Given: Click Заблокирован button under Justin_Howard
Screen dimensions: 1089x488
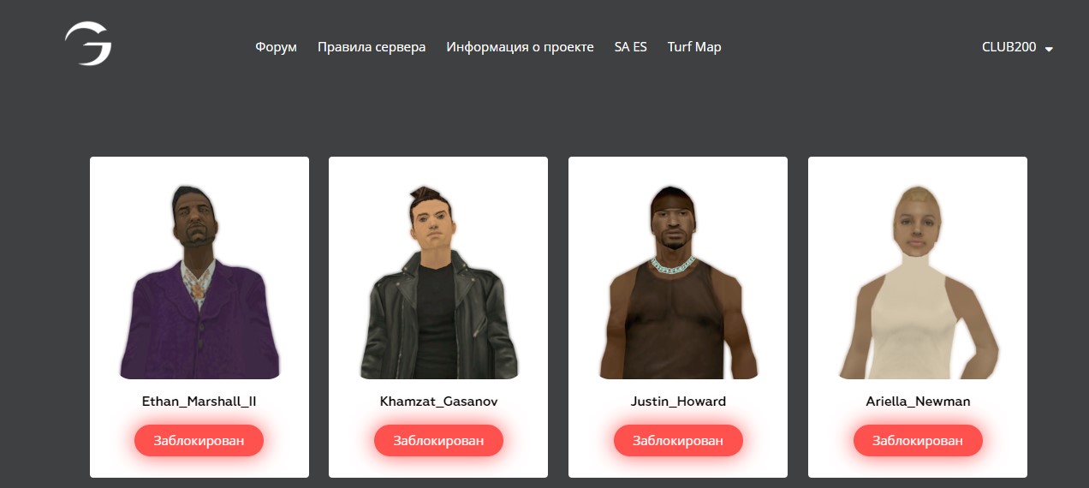Looking at the screenshot, I should point(678,441).
